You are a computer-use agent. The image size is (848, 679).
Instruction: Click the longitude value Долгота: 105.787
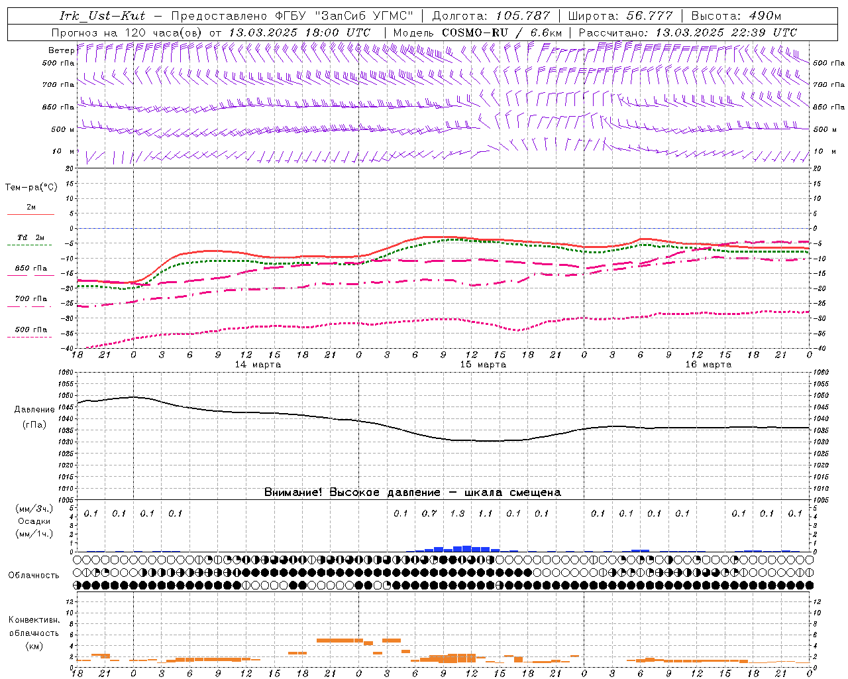coord(491,16)
